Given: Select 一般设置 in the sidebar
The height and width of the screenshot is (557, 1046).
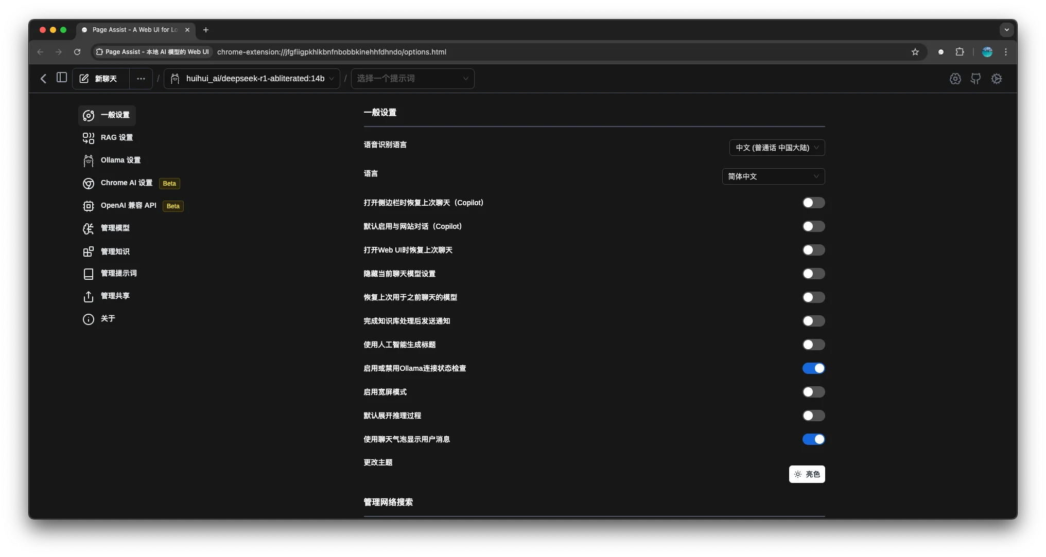Looking at the screenshot, I should (107, 115).
